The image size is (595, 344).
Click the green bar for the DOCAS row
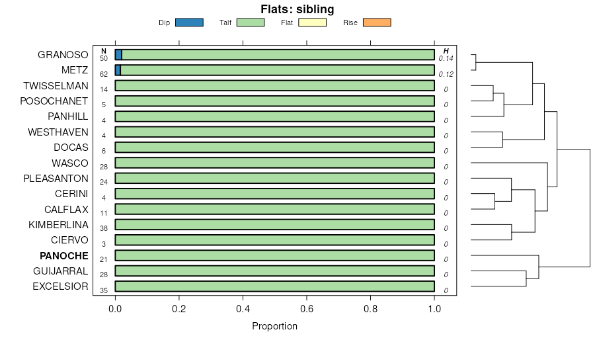tap(274, 148)
